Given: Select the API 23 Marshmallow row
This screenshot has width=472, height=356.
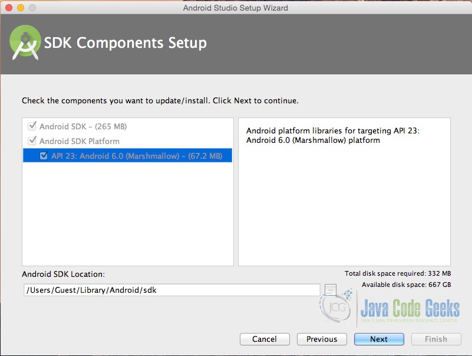Looking at the screenshot, I should pos(128,155).
